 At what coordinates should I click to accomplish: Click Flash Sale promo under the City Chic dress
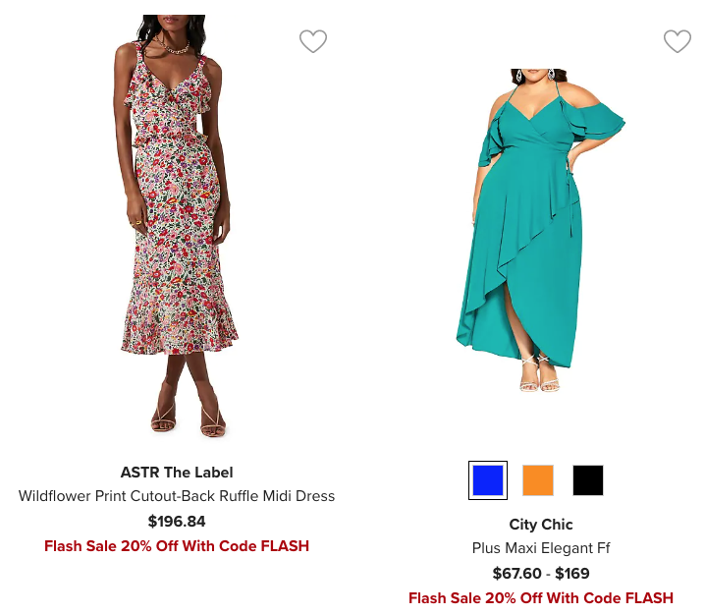541,598
